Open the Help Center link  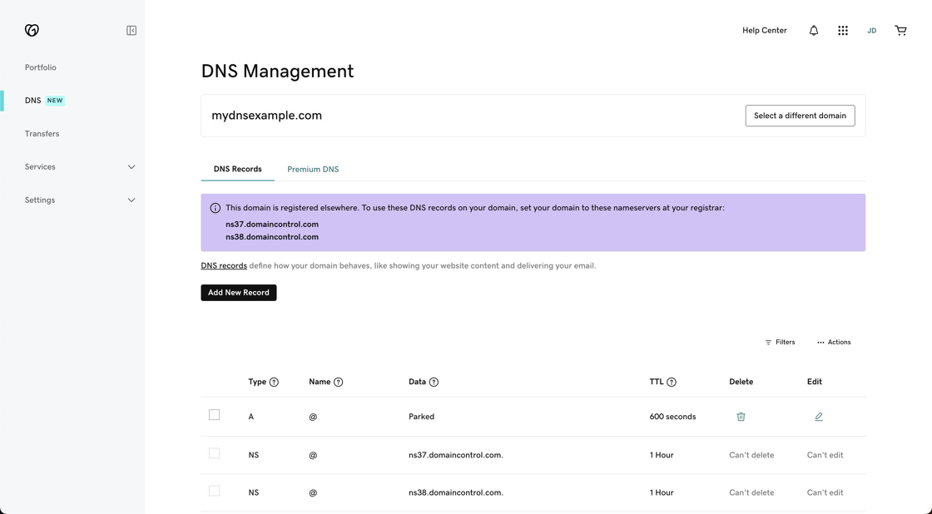(765, 30)
